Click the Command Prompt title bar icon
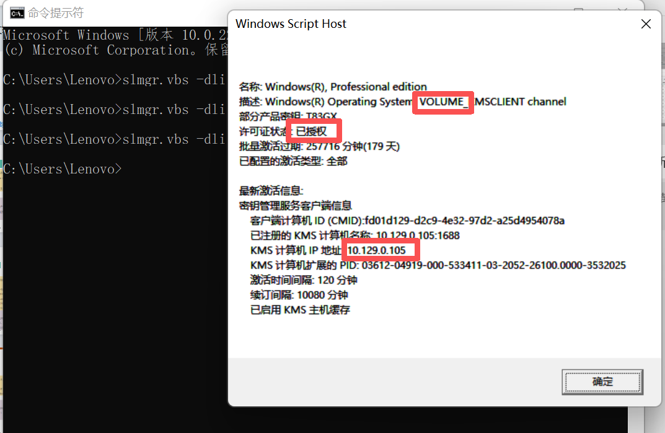Screen dimensions: 665x433 point(17,13)
